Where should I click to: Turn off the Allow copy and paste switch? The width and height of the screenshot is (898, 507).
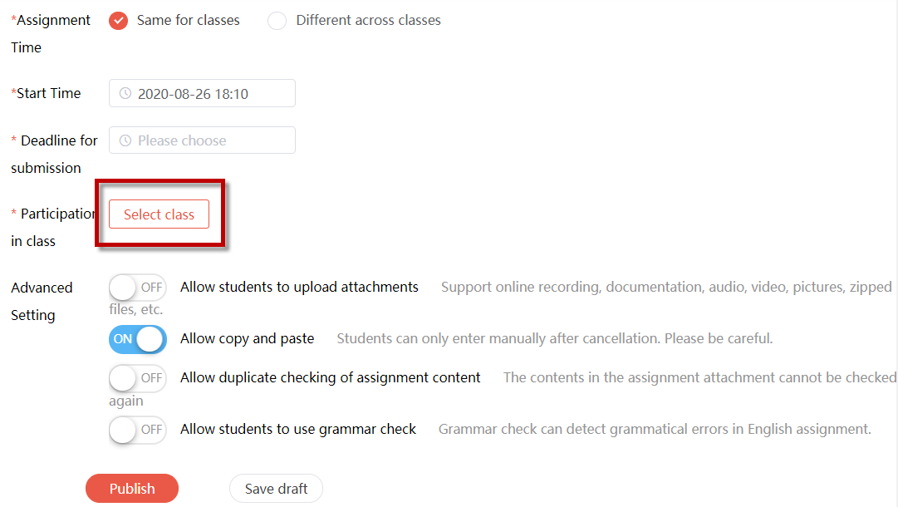(x=137, y=338)
